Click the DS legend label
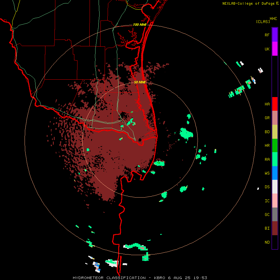 click(267, 187)
